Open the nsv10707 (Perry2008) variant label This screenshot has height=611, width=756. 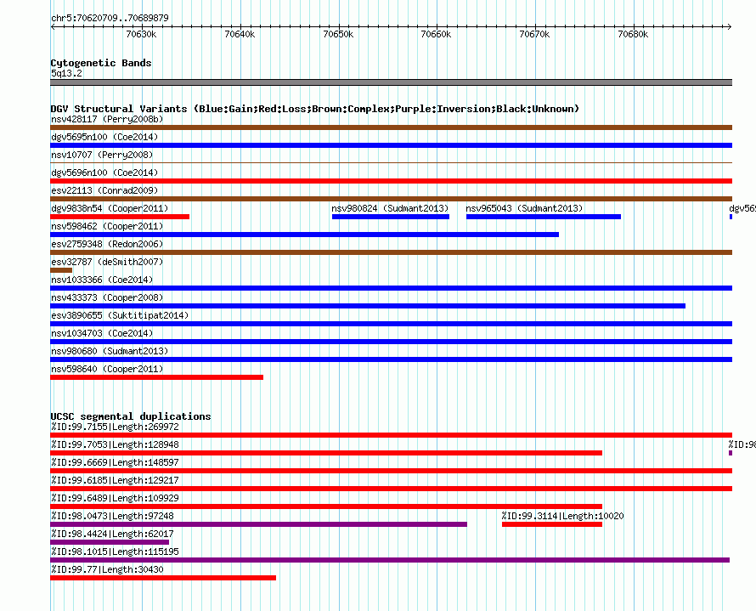tap(102, 155)
